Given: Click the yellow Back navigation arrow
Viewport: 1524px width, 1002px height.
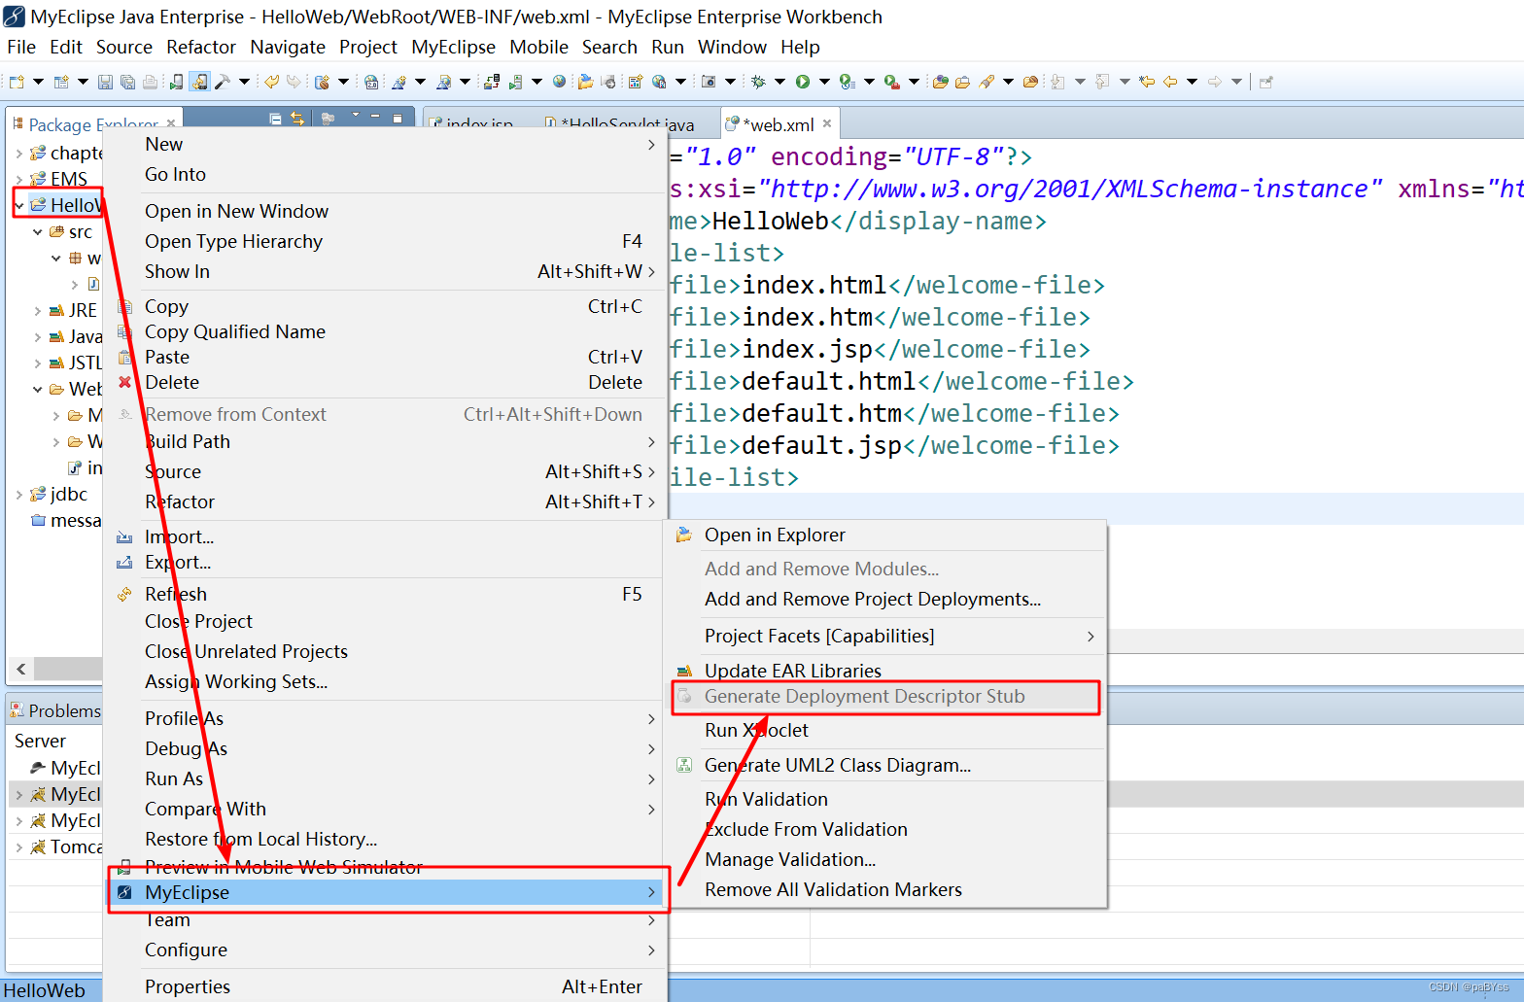Looking at the screenshot, I should [x=1170, y=82].
